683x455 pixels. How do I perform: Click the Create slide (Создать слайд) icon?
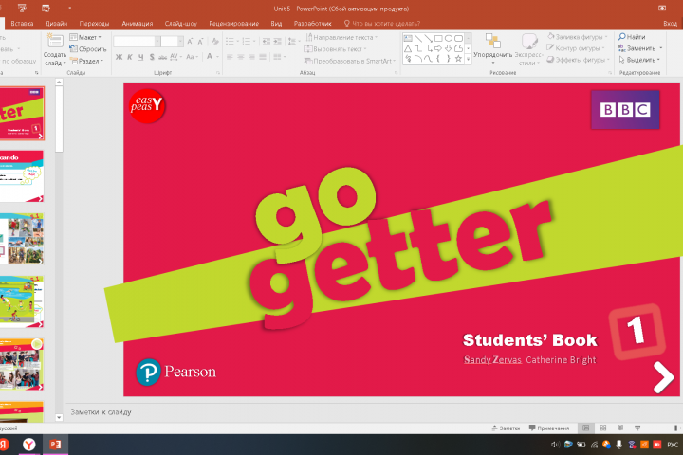coord(55,41)
